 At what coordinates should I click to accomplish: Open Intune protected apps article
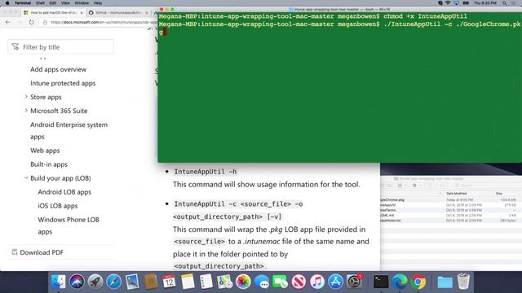point(63,83)
